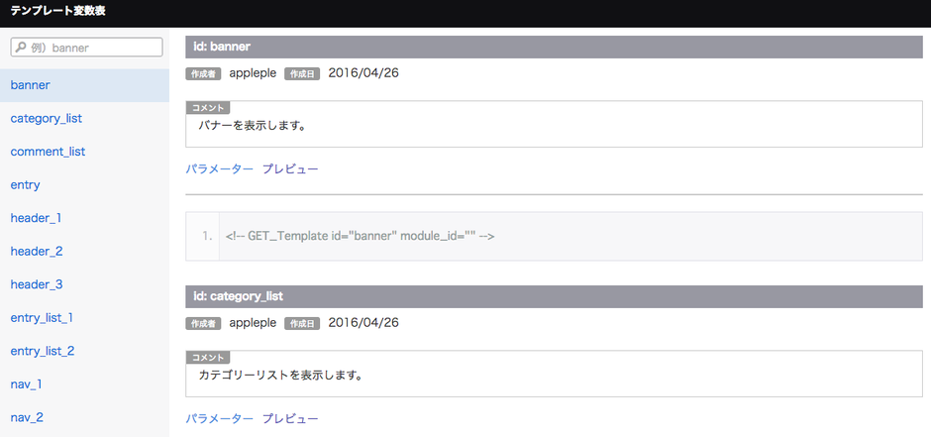The height and width of the screenshot is (437, 931).
Task: Open entry_list_1 from sidebar
Action: point(42,318)
